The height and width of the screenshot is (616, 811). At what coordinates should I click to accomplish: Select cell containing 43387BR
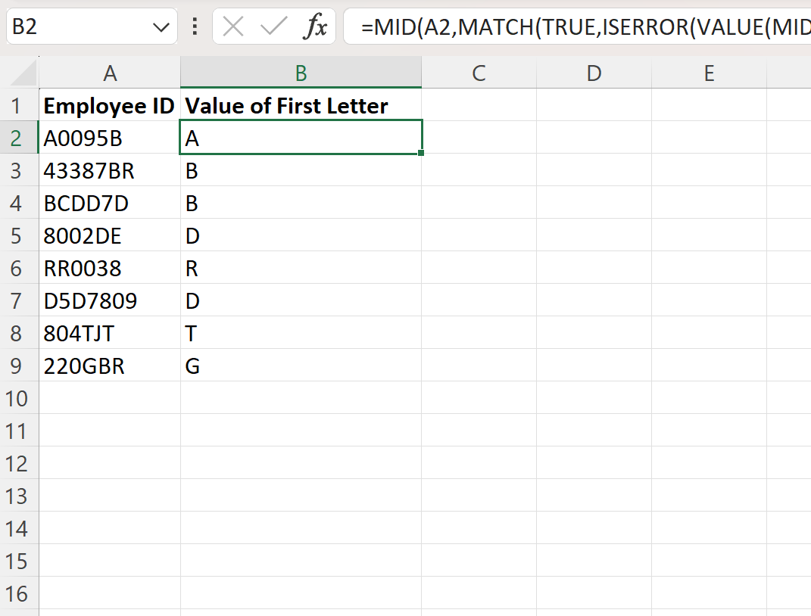point(110,170)
